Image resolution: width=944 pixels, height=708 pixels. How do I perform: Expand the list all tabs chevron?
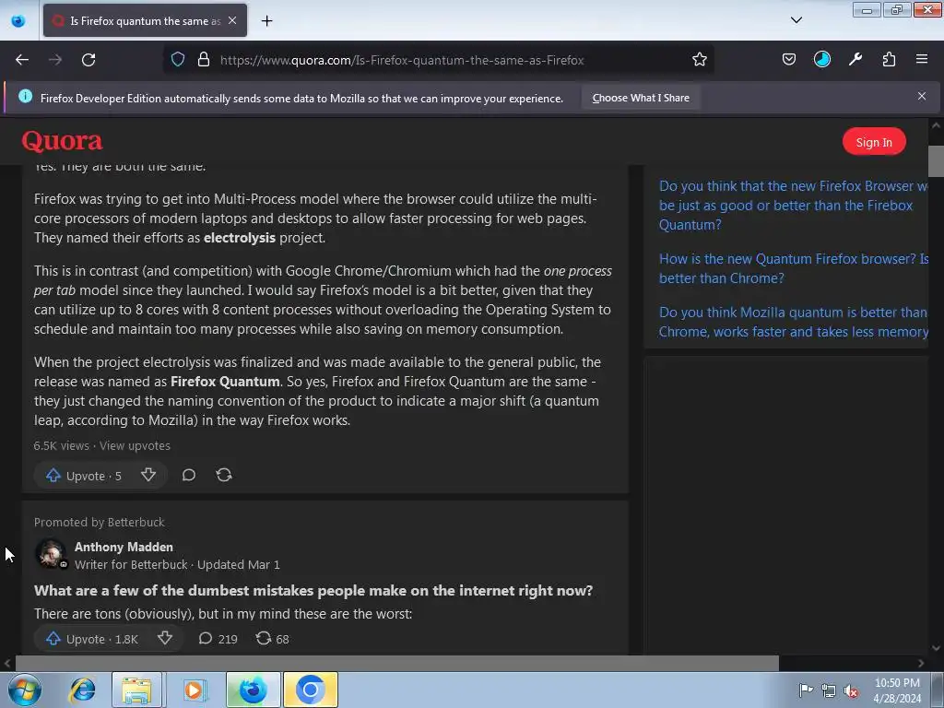pyautogui.click(x=796, y=20)
